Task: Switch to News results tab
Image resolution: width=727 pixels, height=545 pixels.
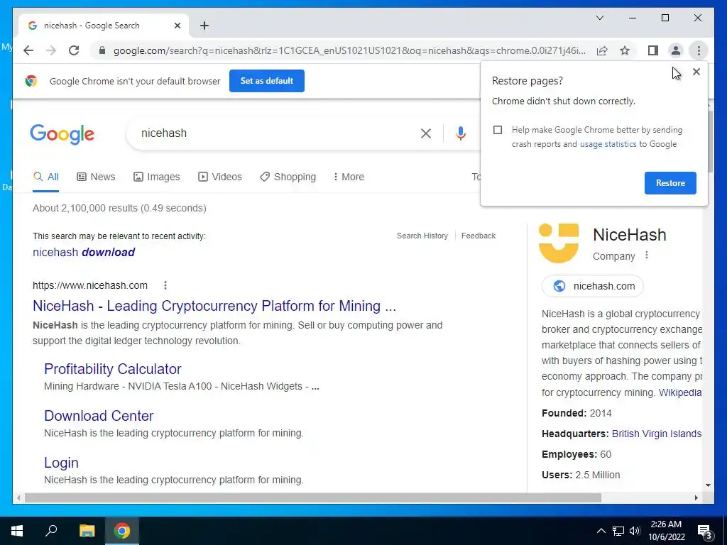Action: 96,177
